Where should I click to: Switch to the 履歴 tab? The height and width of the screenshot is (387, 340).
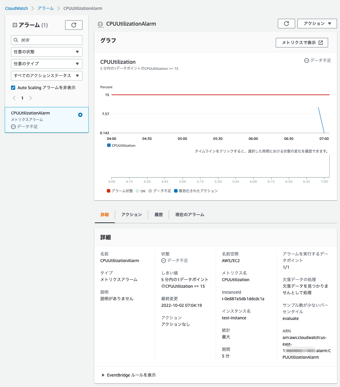159,214
